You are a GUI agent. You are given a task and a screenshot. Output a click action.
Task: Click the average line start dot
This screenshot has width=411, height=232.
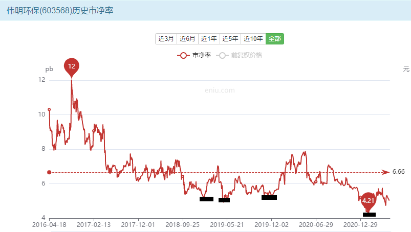pos(49,172)
